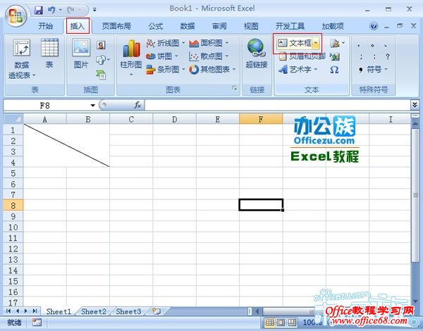Open the Developer (开发工具) tab

290,26
